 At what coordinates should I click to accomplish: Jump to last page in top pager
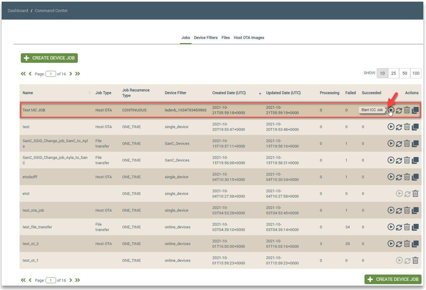78,74
